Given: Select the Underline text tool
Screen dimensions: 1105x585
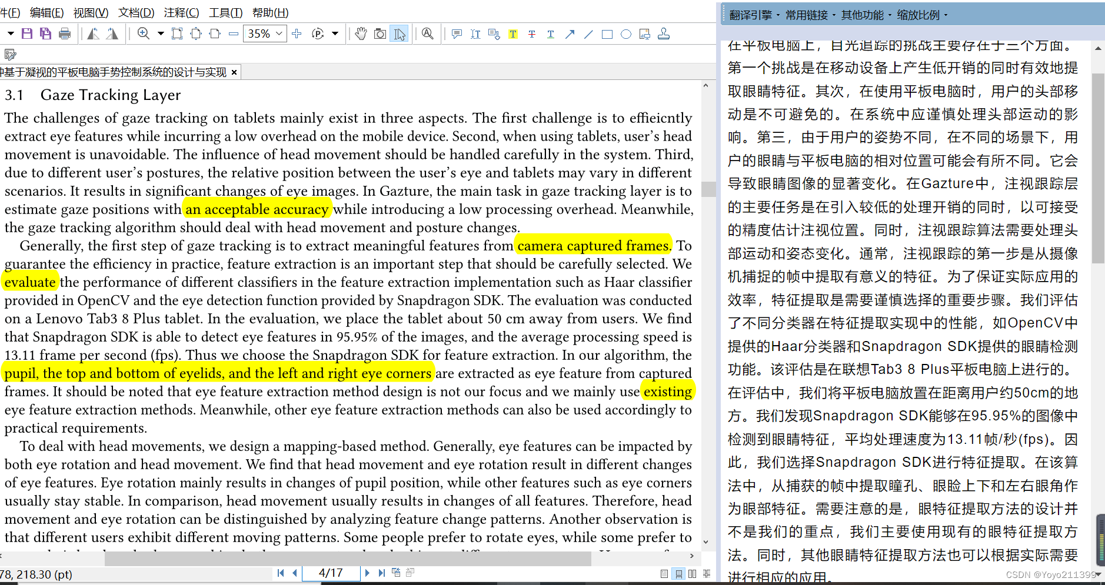Looking at the screenshot, I should (551, 34).
